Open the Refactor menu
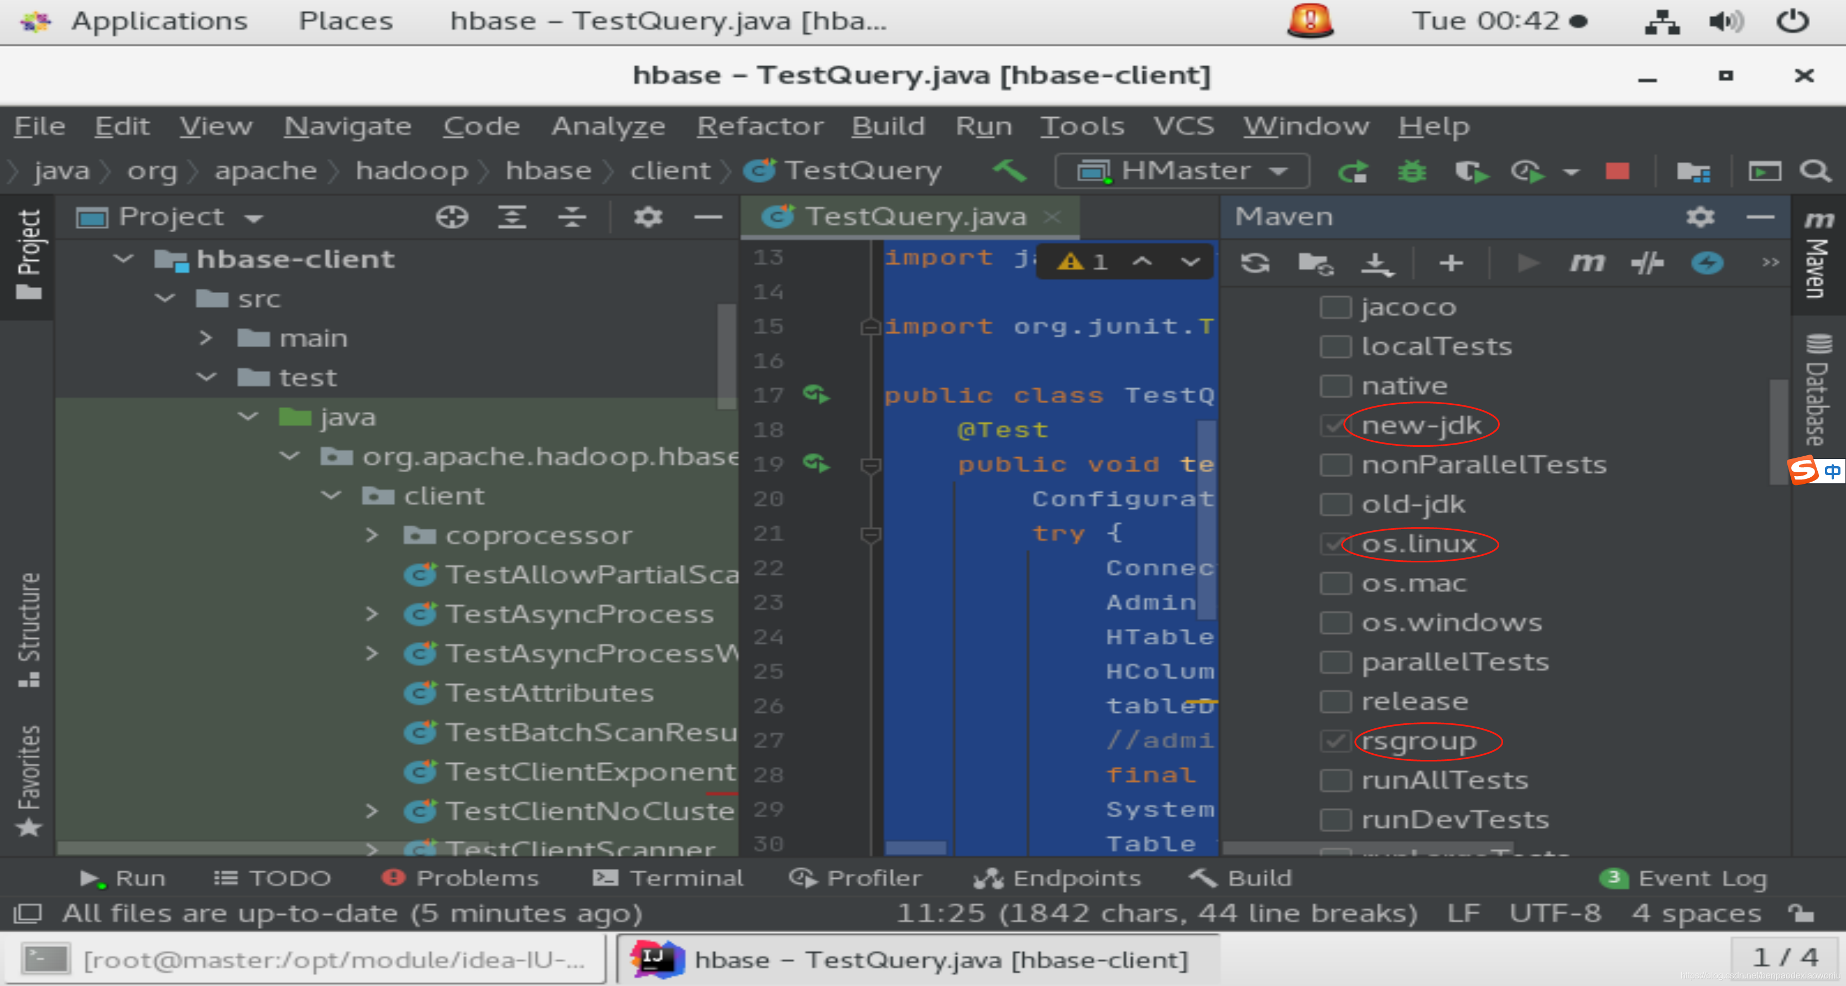Image resolution: width=1846 pixels, height=986 pixels. pyautogui.click(x=760, y=126)
